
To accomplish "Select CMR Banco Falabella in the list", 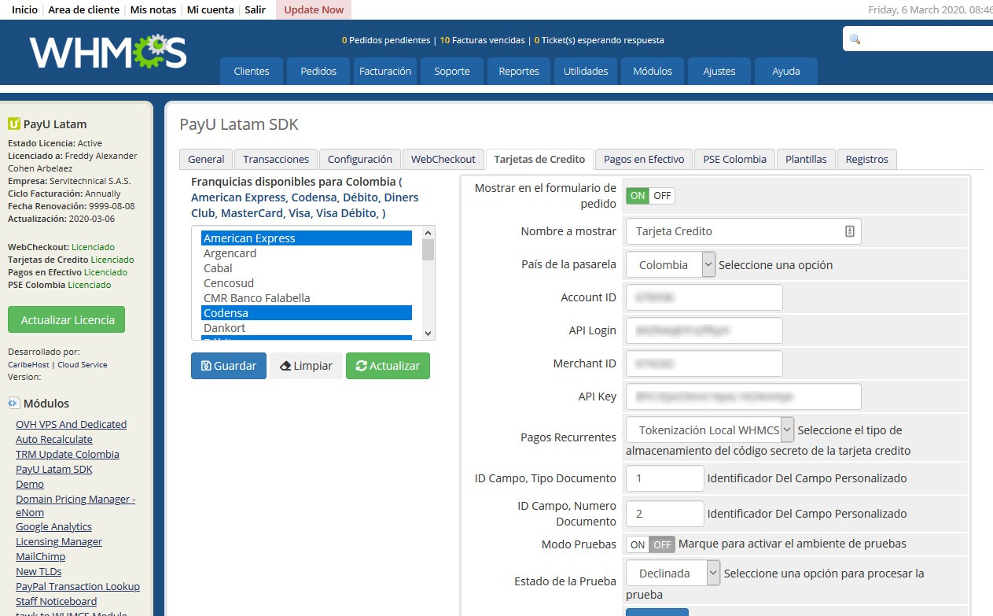I will click(x=307, y=298).
